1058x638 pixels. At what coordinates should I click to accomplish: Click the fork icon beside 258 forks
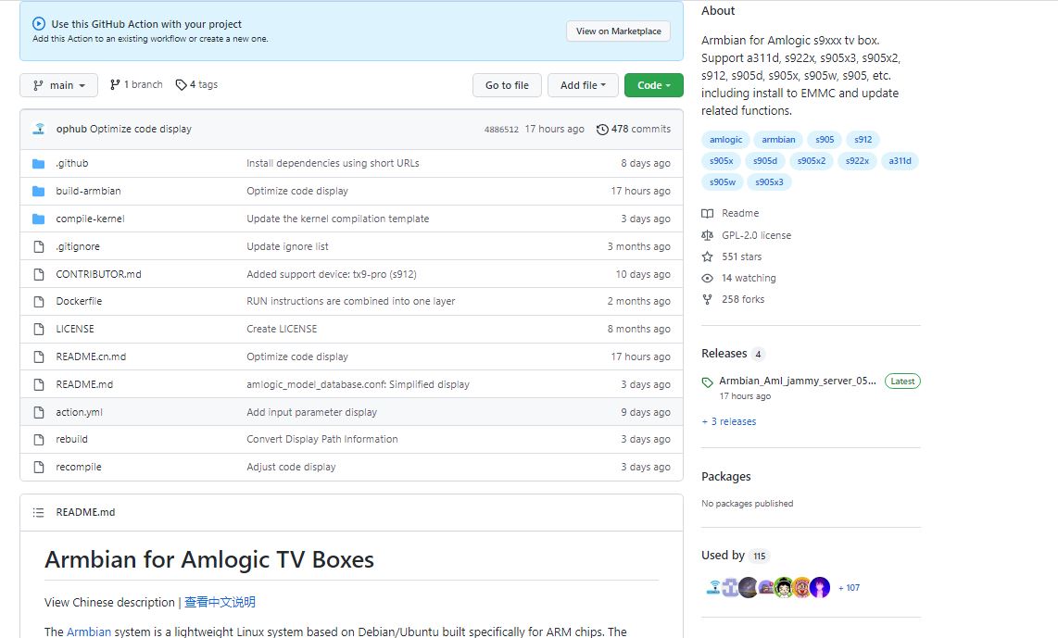707,299
